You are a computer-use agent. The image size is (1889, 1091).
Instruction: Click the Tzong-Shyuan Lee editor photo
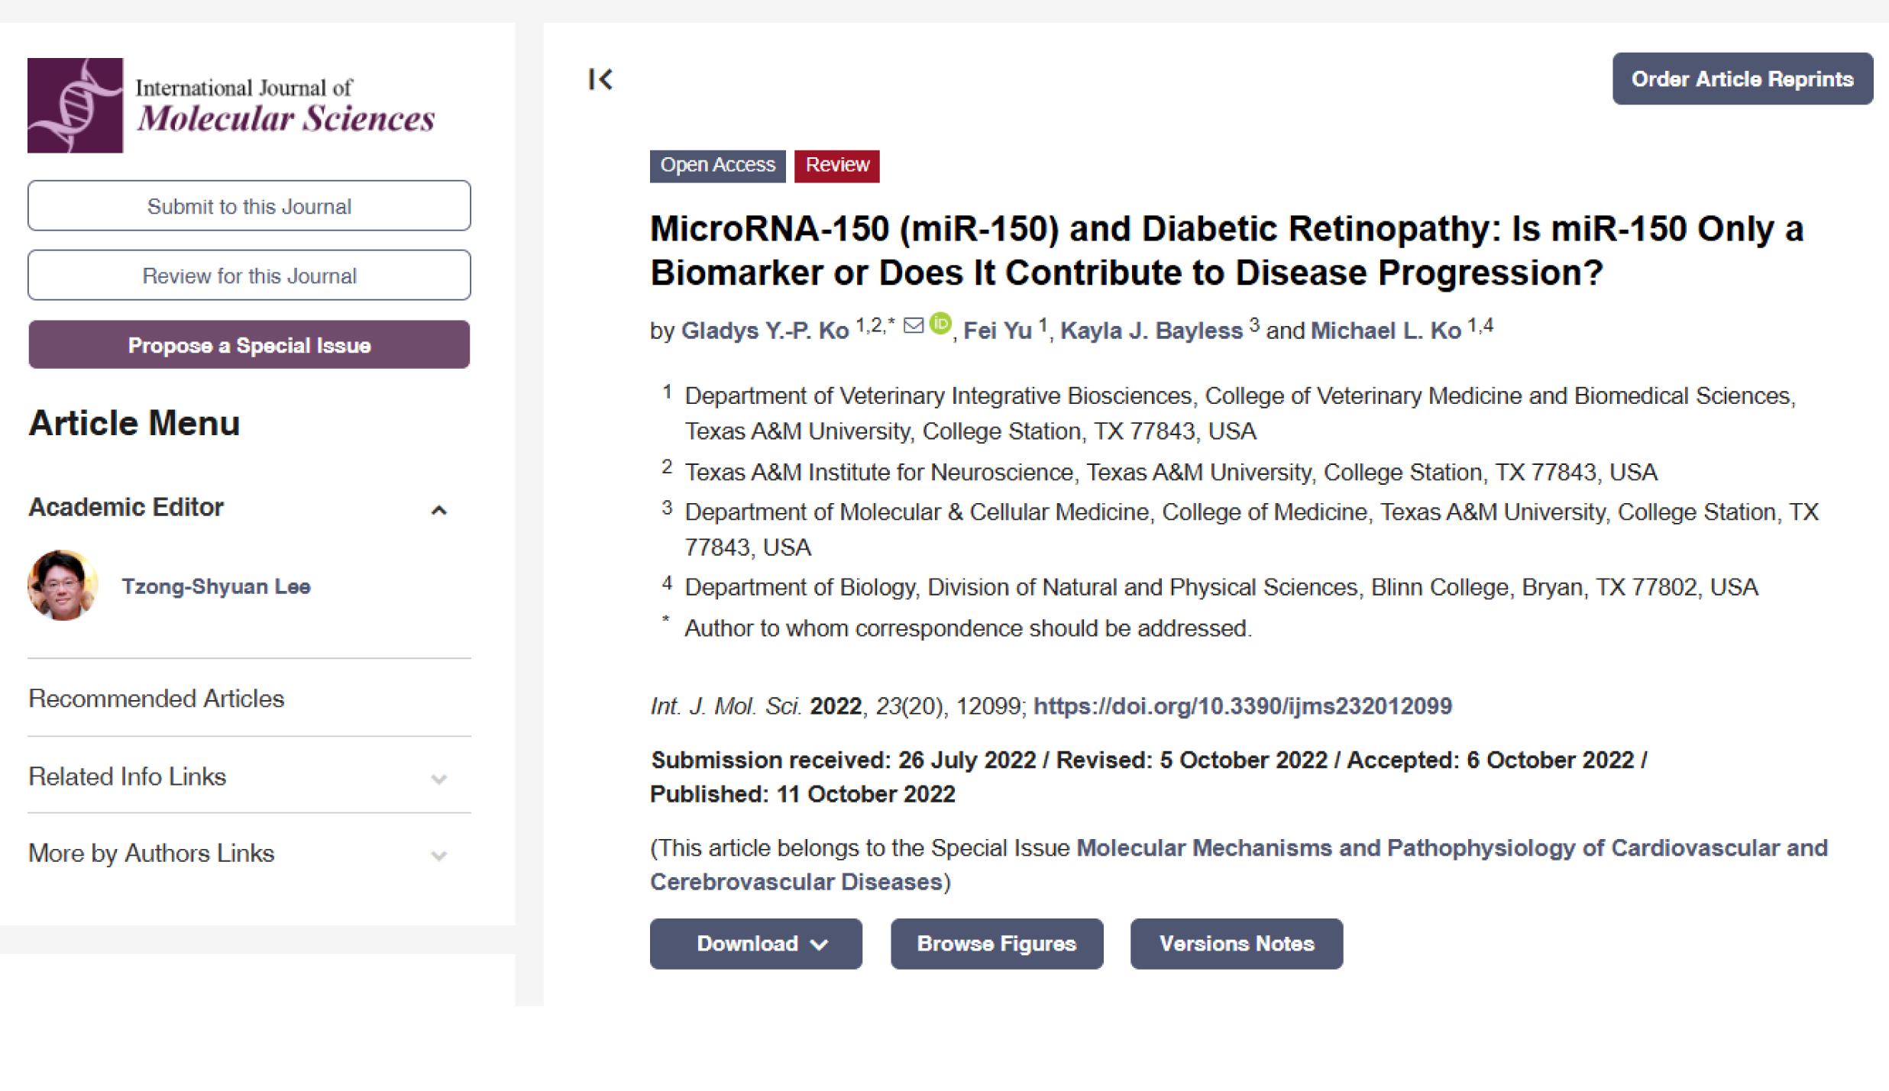(x=63, y=586)
